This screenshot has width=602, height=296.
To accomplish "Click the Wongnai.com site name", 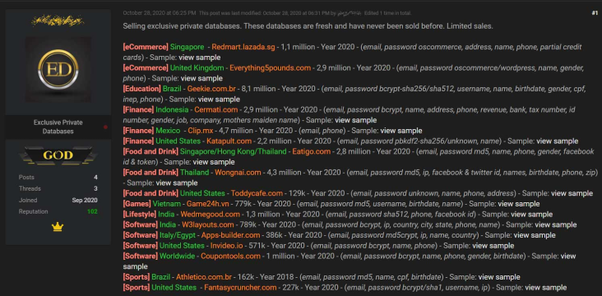I will click(x=238, y=173).
